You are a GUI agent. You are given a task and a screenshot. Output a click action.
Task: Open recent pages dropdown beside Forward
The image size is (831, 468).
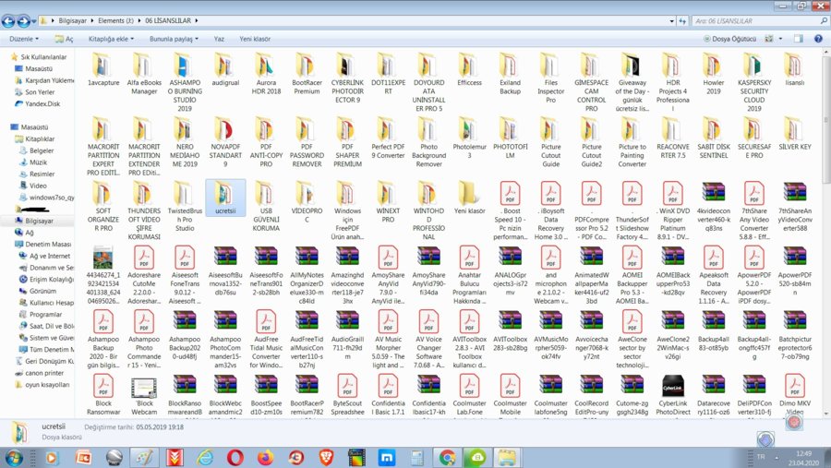click(34, 21)
